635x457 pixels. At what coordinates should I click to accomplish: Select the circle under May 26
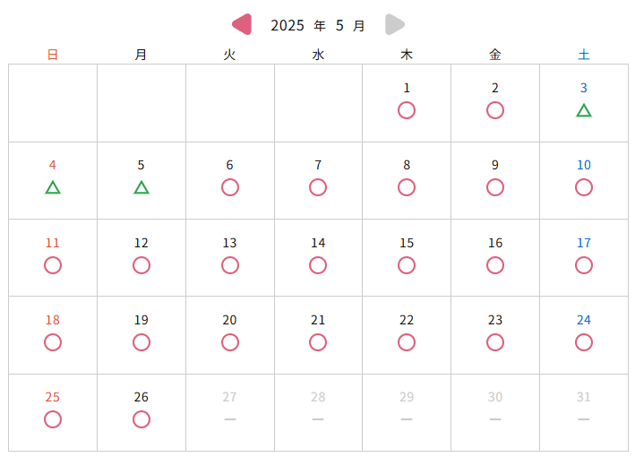pos(142,419)
